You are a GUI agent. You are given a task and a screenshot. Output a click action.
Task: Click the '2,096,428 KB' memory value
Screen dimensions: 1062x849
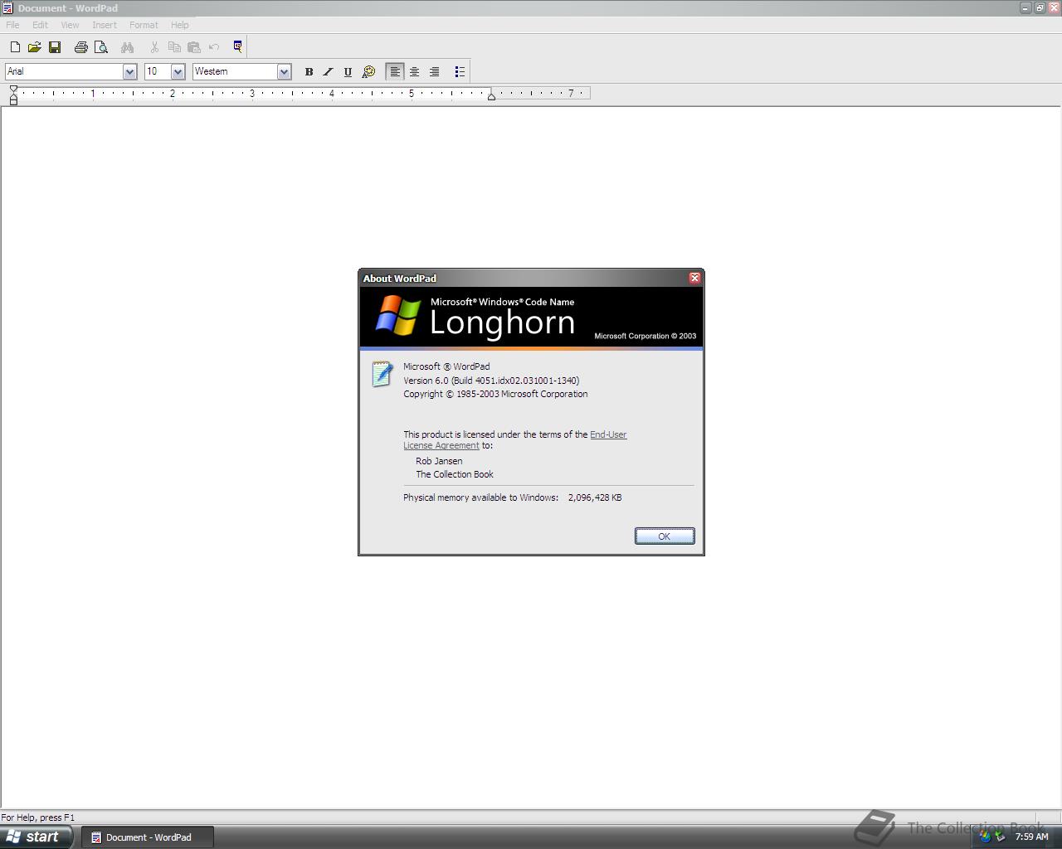[x=595, y=497]
